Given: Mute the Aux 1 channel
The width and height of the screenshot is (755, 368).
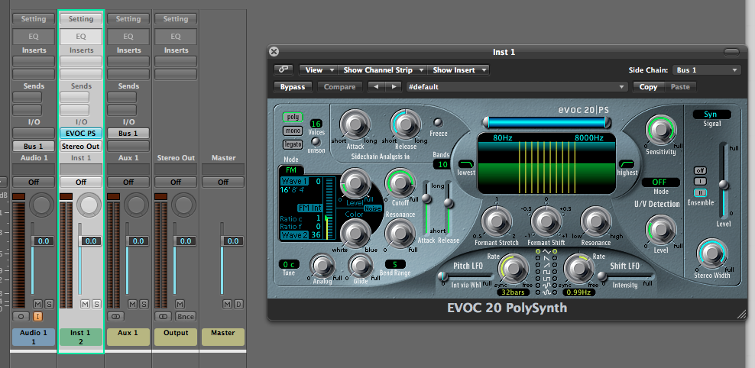Looking at the screenshot, I should pos(132,304).
